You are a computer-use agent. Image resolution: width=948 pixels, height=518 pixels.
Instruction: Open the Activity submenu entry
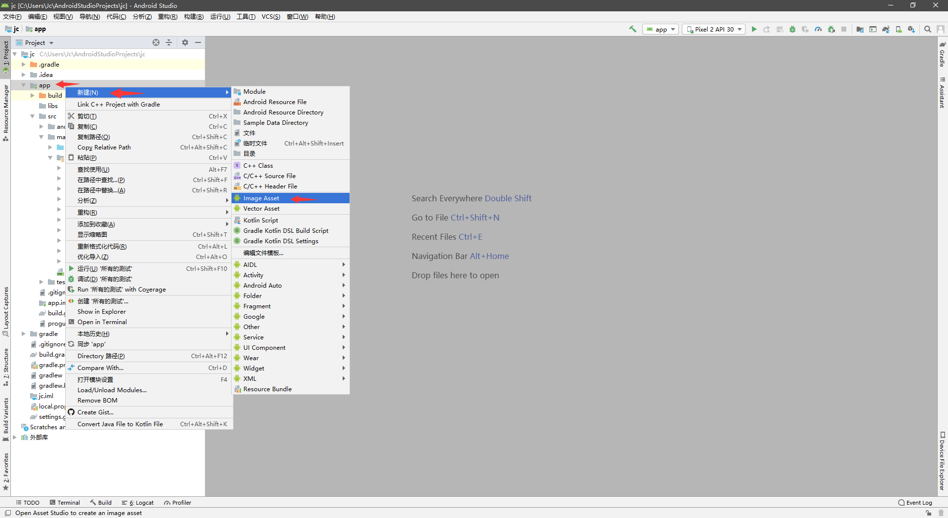(291, 275)
